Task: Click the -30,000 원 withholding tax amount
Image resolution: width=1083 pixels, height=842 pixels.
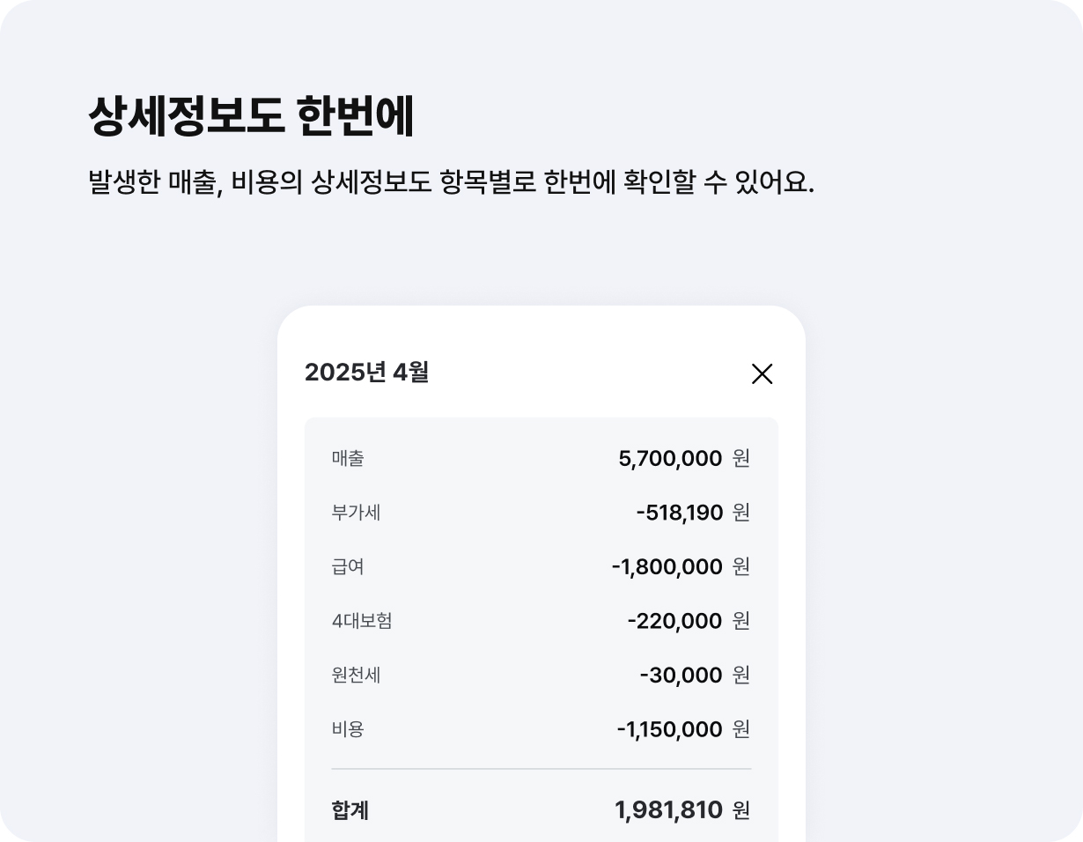Action: [x=695, y=675]
